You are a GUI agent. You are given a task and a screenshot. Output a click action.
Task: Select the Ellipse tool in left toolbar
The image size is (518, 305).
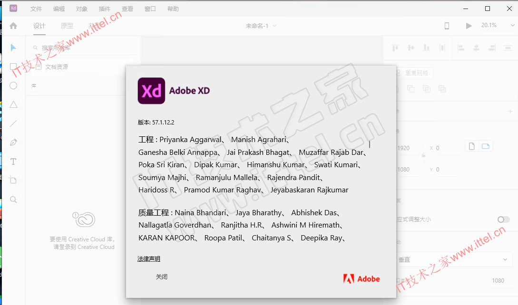[x=13, y=86]
